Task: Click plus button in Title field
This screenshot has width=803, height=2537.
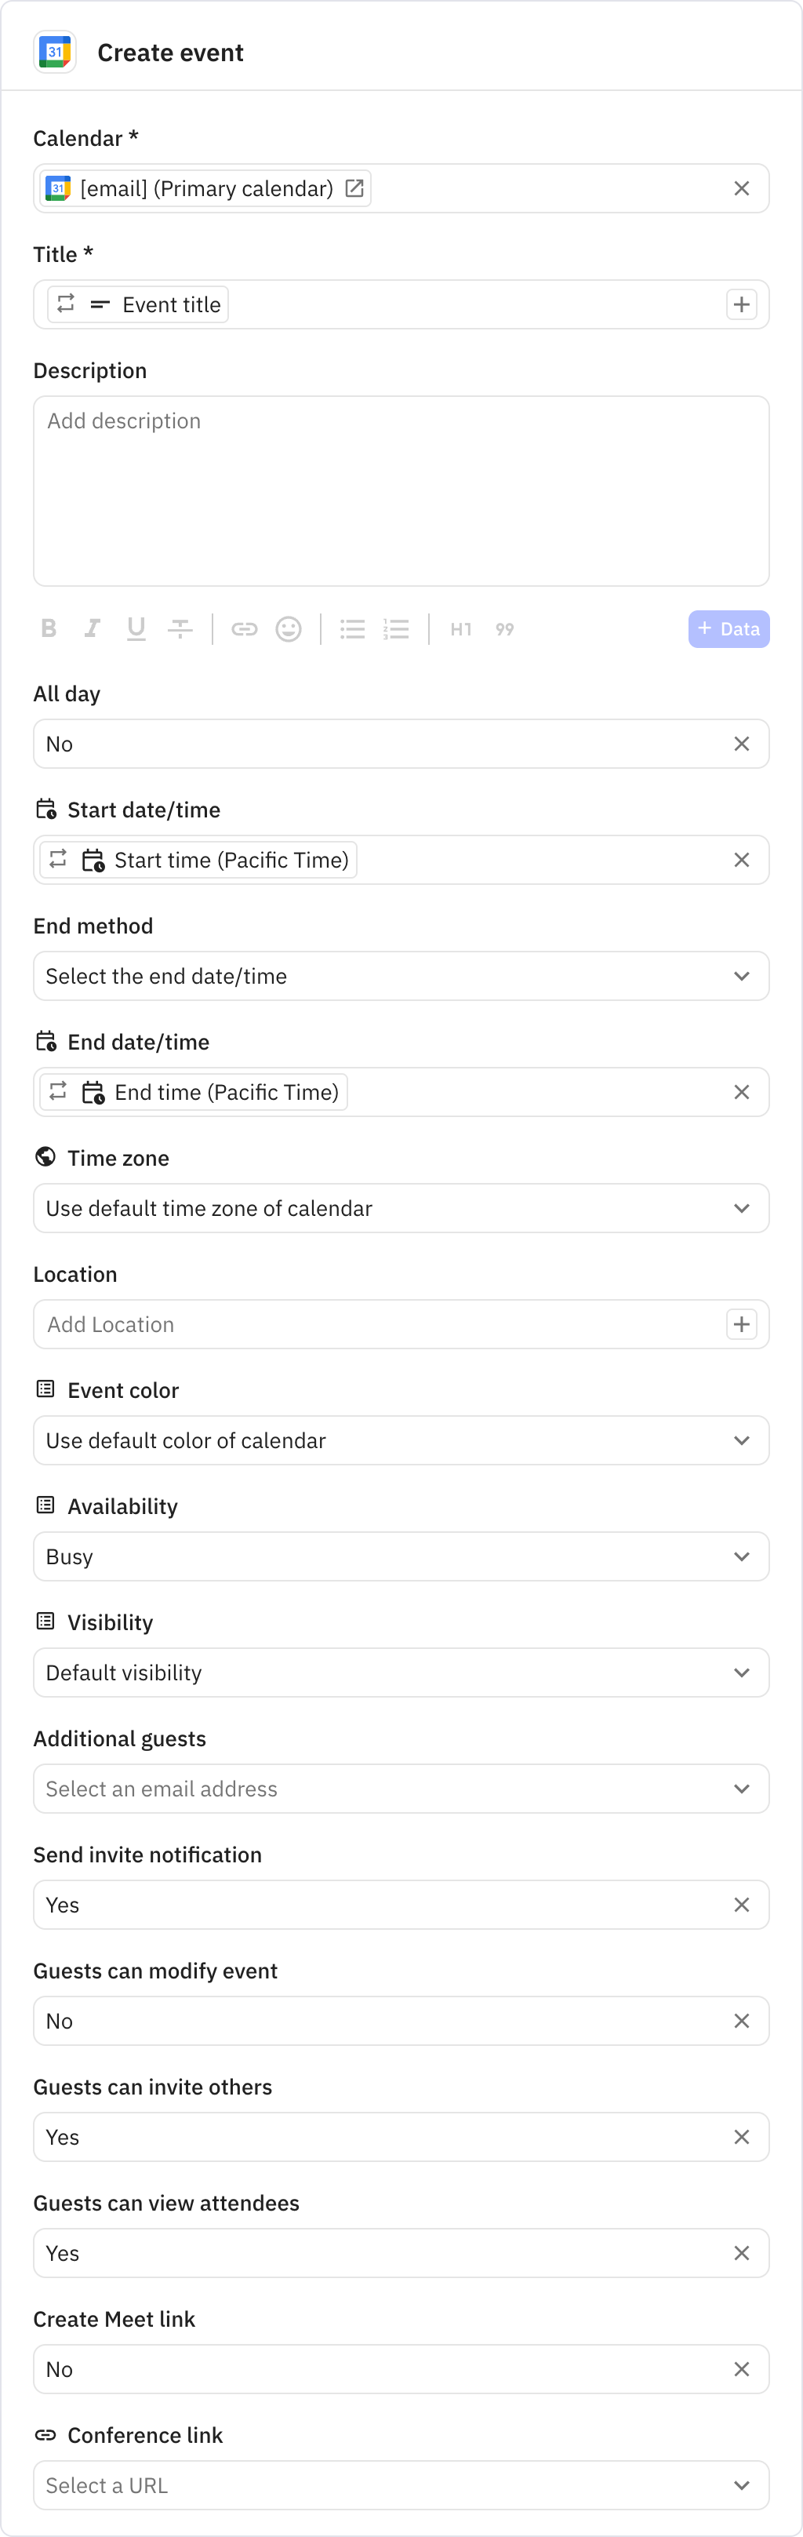Action: tap(742, 304)
